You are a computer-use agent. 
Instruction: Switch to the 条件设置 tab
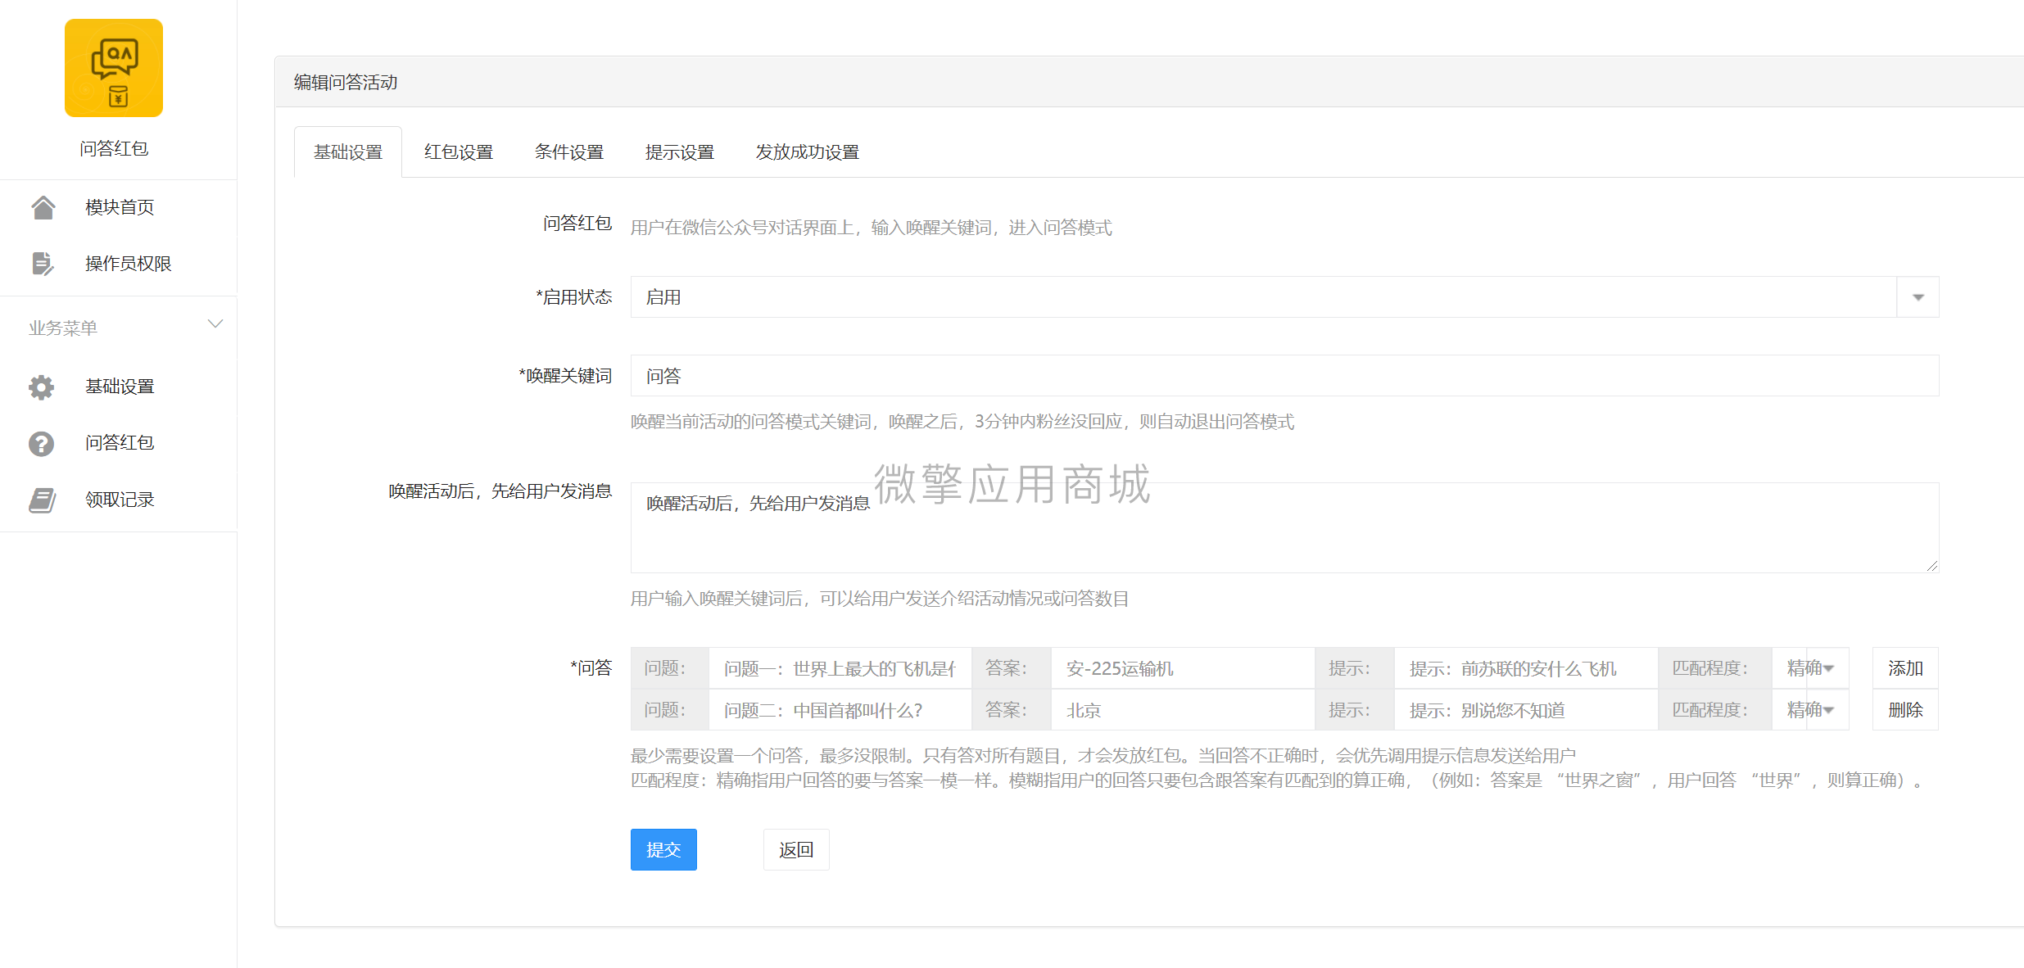569,152
